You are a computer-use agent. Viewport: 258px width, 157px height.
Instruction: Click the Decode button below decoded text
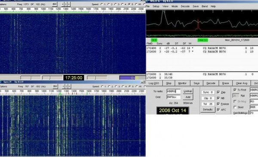point(211,83)
